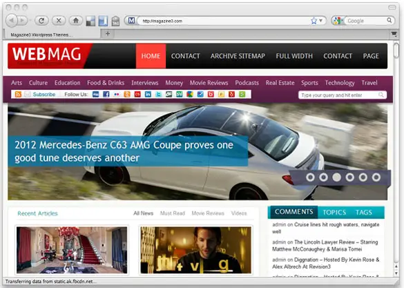Screen dimensions: 404x288
Task: Go back with the browser Back arrow
Action: pos(12,20)
